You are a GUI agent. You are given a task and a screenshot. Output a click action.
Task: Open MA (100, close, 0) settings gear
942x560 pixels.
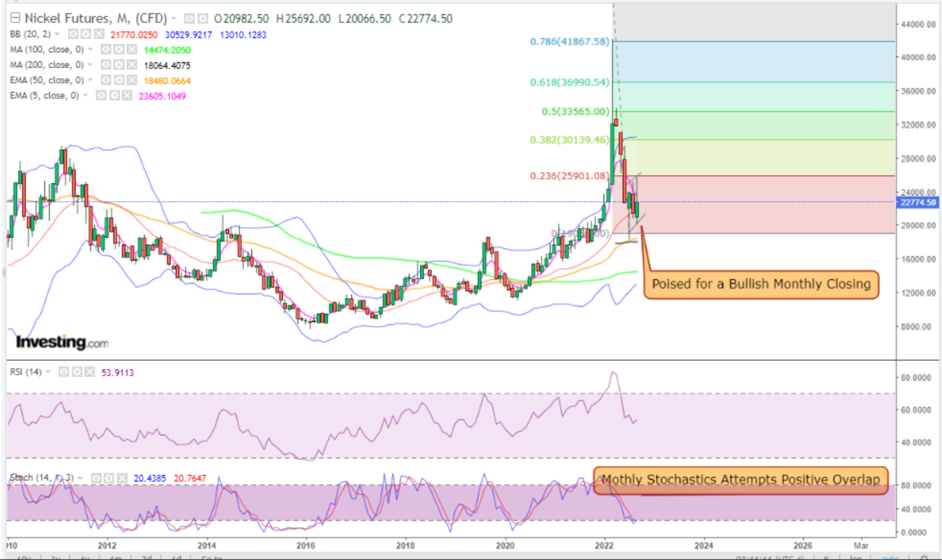(x=119, y=49)
